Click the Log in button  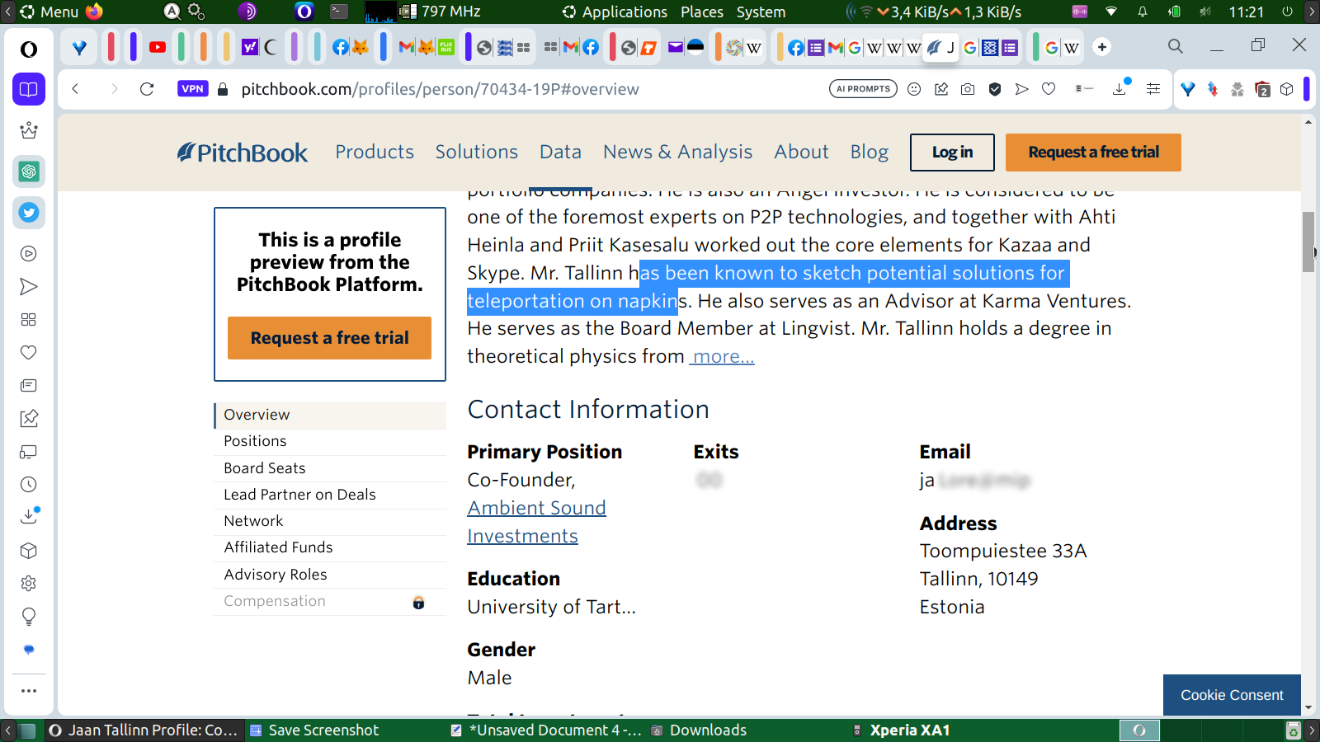pyautogui.click(x=952, y=153)
